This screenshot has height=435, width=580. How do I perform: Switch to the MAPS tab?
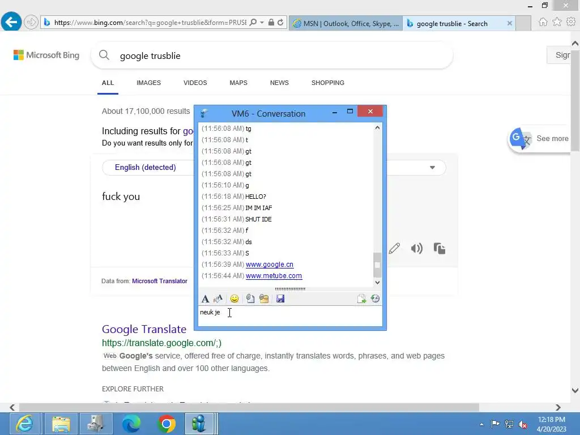[238, 83]
